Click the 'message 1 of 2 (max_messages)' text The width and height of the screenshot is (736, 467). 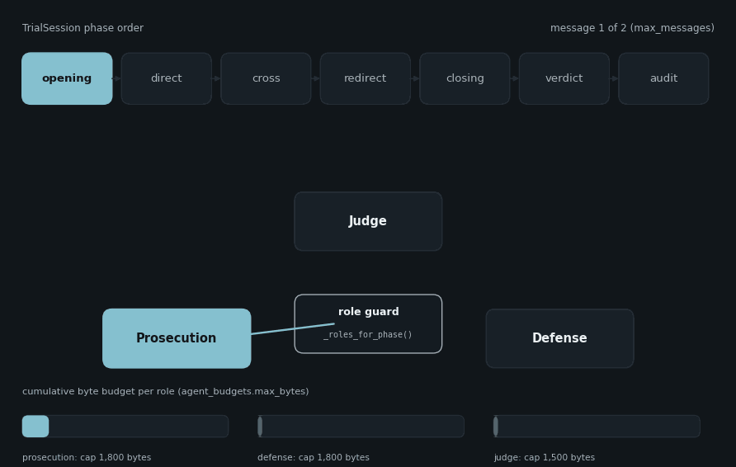[x=632, y=28]
